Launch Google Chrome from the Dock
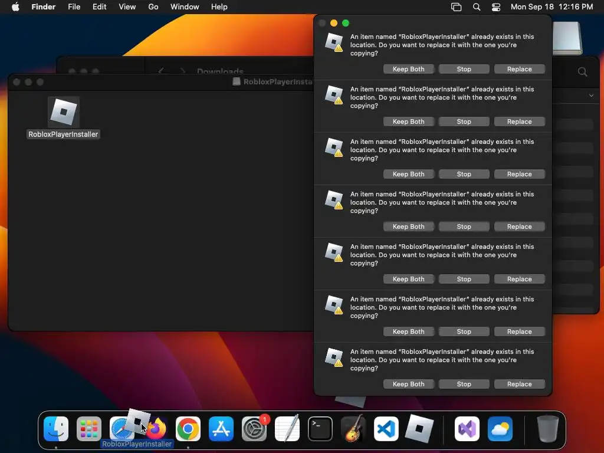This screenshot has height=453, width=604. point(188,429)
